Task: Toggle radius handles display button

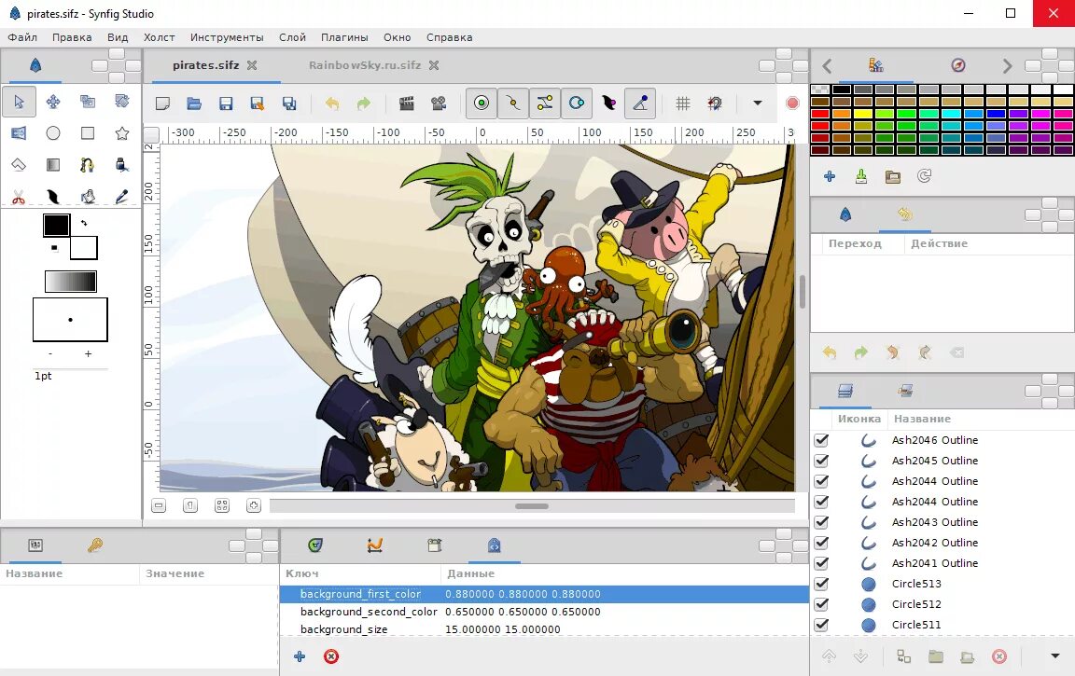Action: [x=577, y=103]
